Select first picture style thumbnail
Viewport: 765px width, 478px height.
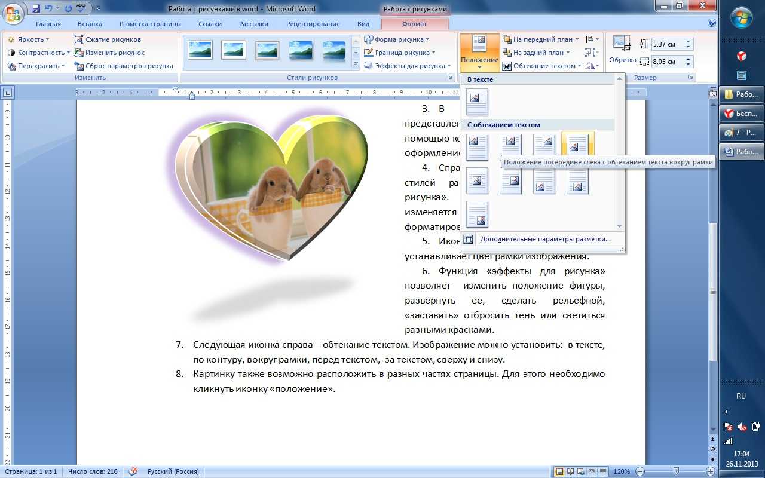[200, 50]
